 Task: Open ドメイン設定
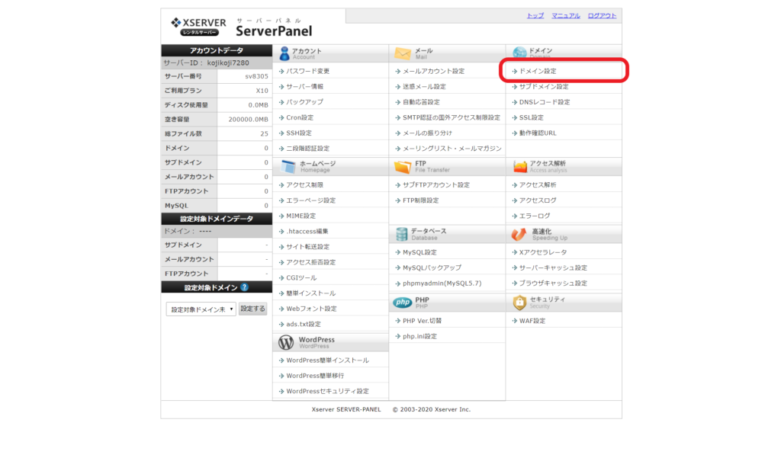click(x=538, y=71)
